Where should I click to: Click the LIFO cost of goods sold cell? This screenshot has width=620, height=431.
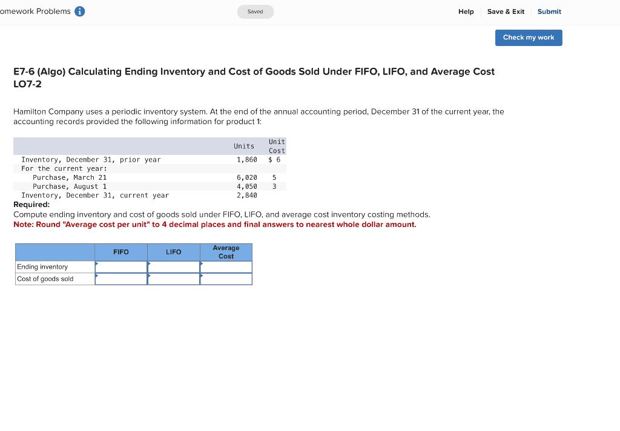pyautogui.click(x=173, y=278)
